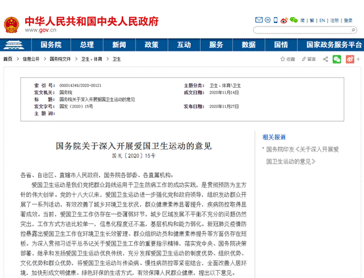The height and width of the screenshot is (278, 364).
Task: Open the 服务 nav menu
Action: [216, 45]
